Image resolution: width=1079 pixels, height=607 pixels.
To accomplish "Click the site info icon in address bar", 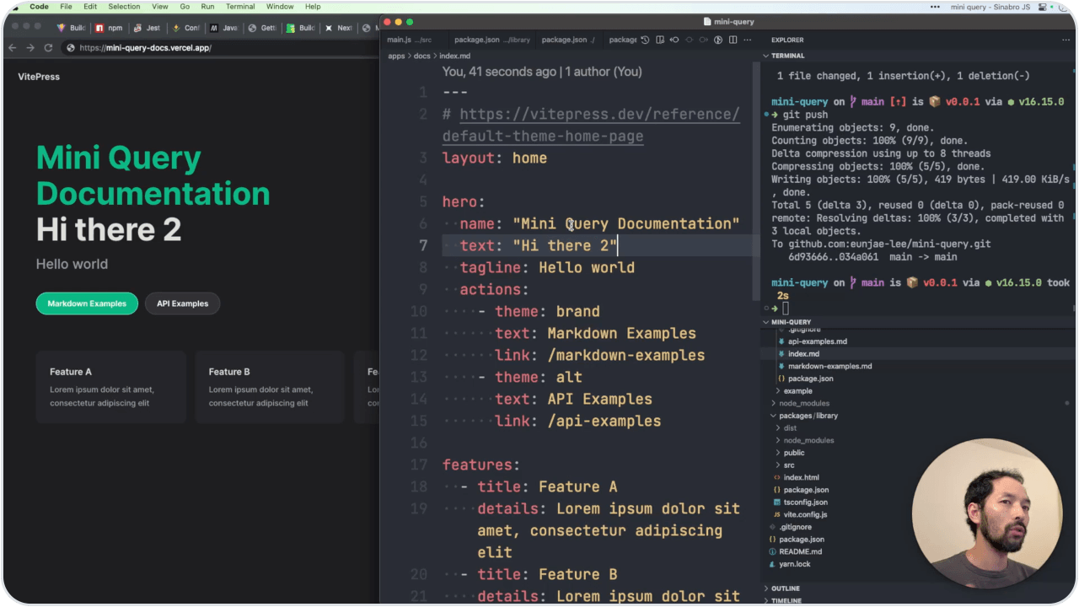I will pos(71,48).
